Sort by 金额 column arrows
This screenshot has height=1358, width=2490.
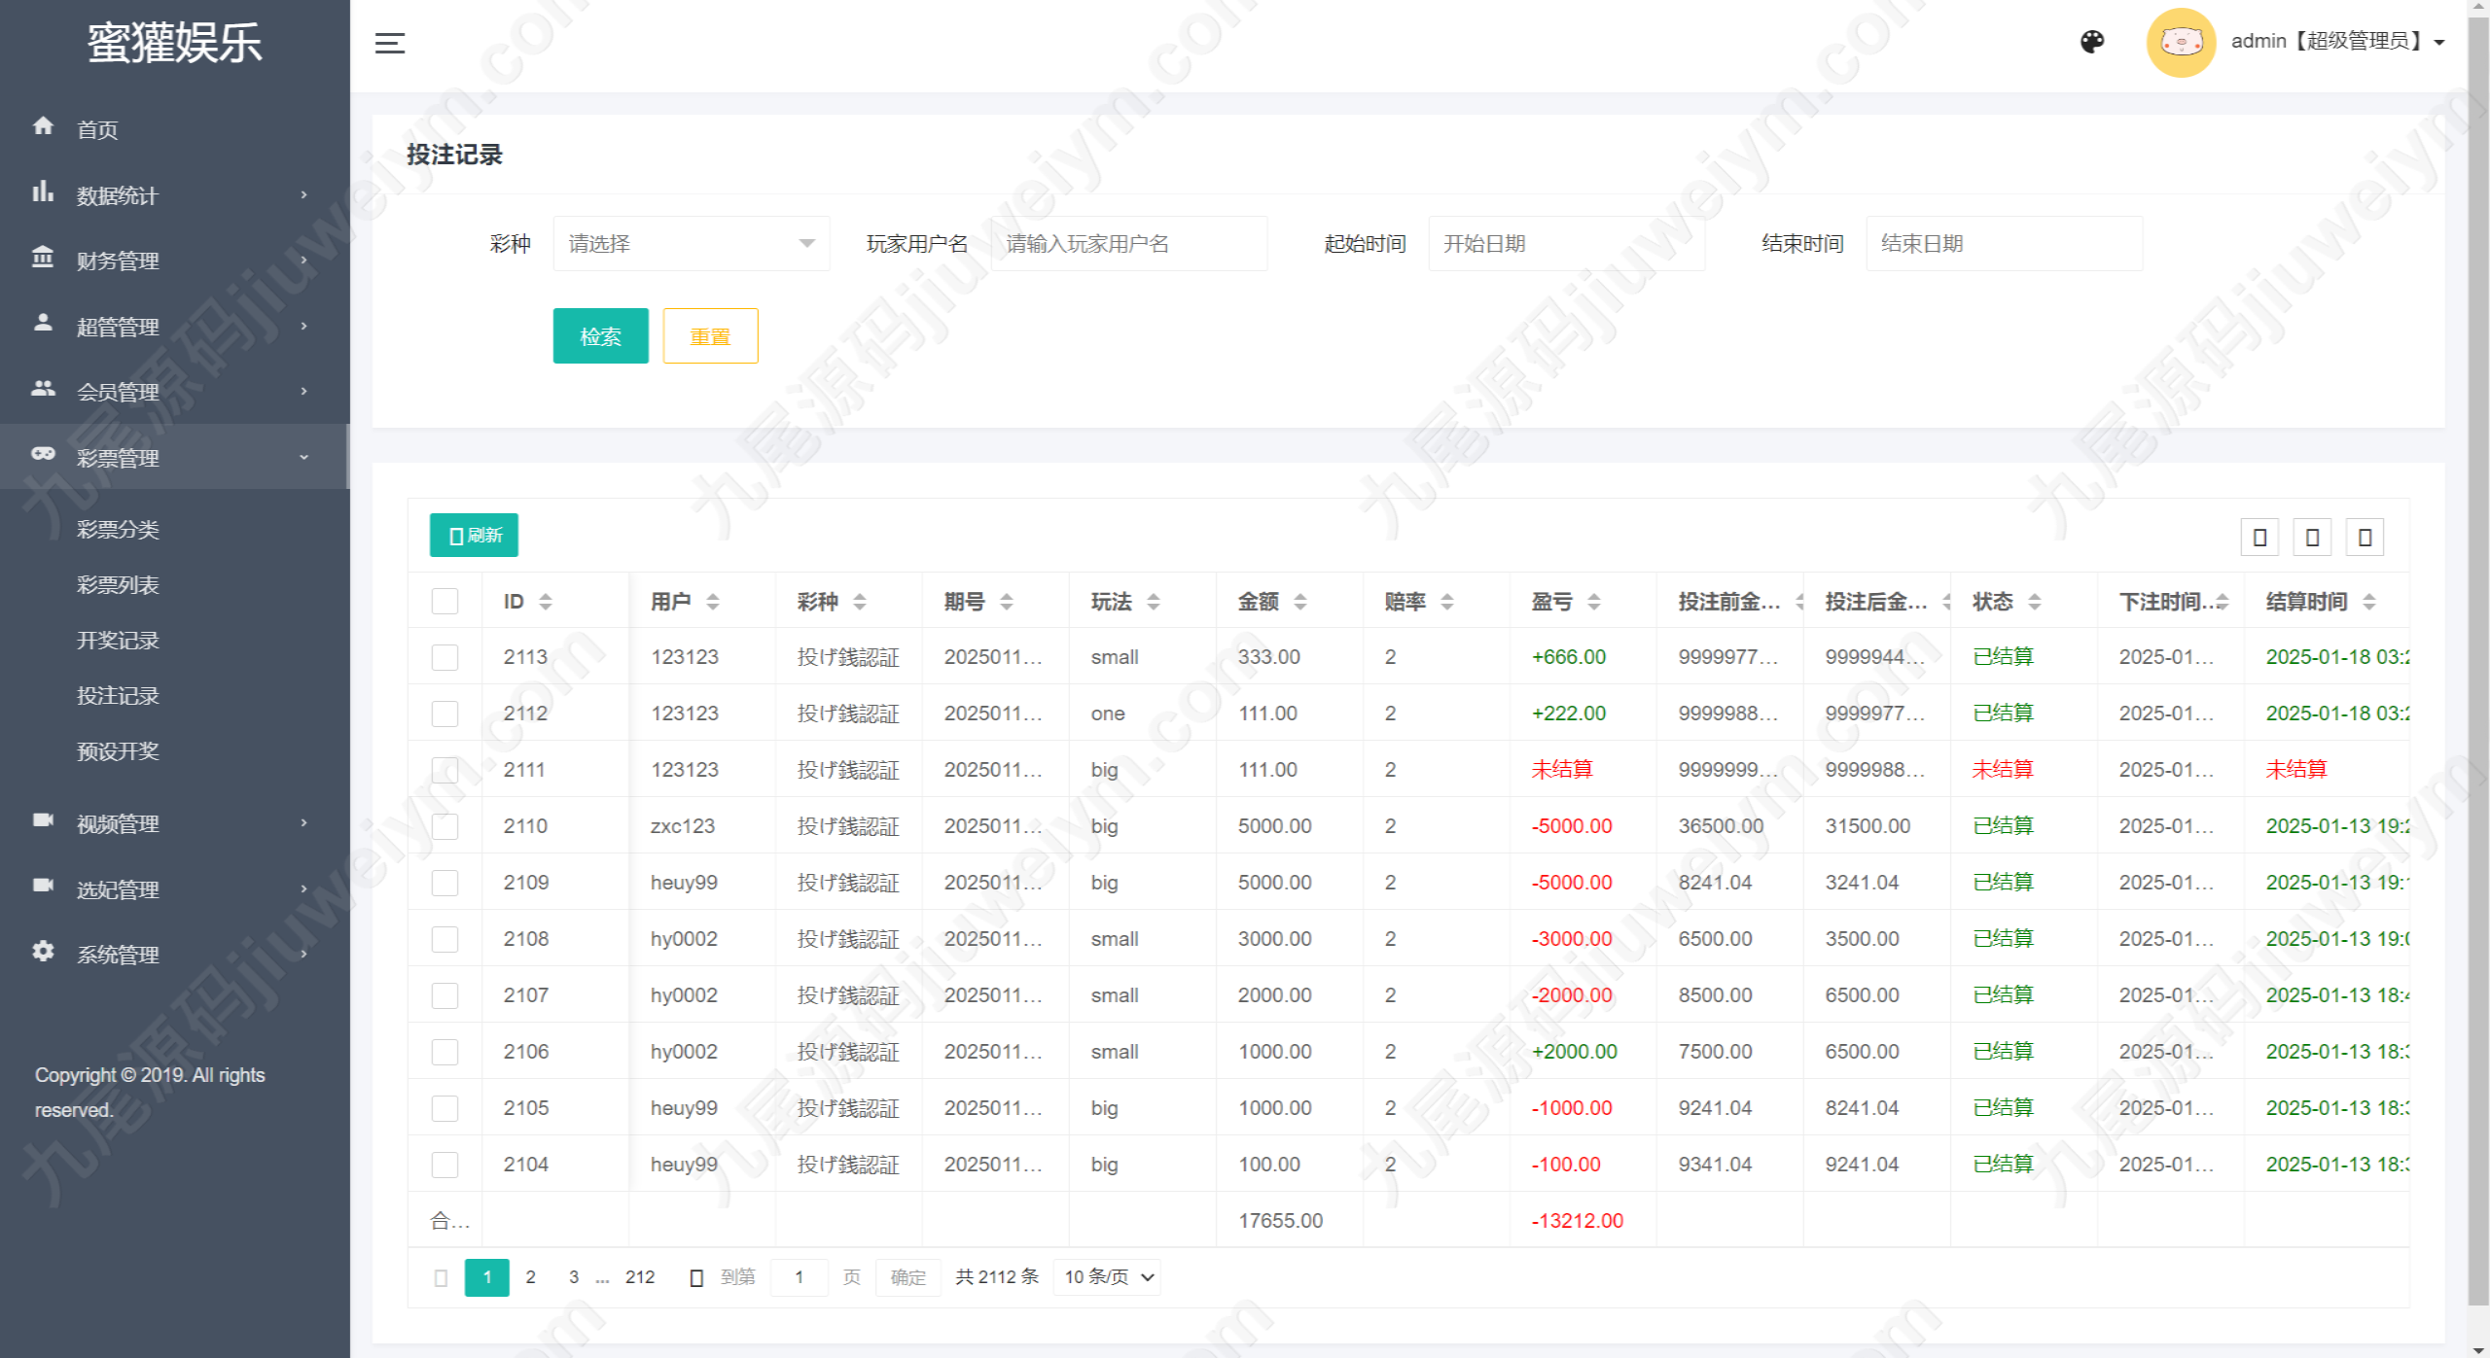pos(1300,602)
